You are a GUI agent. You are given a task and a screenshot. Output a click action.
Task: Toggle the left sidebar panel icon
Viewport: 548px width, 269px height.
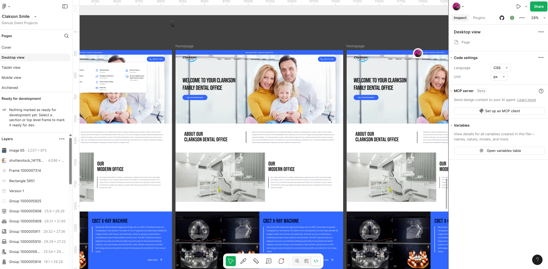click(65, 6)
